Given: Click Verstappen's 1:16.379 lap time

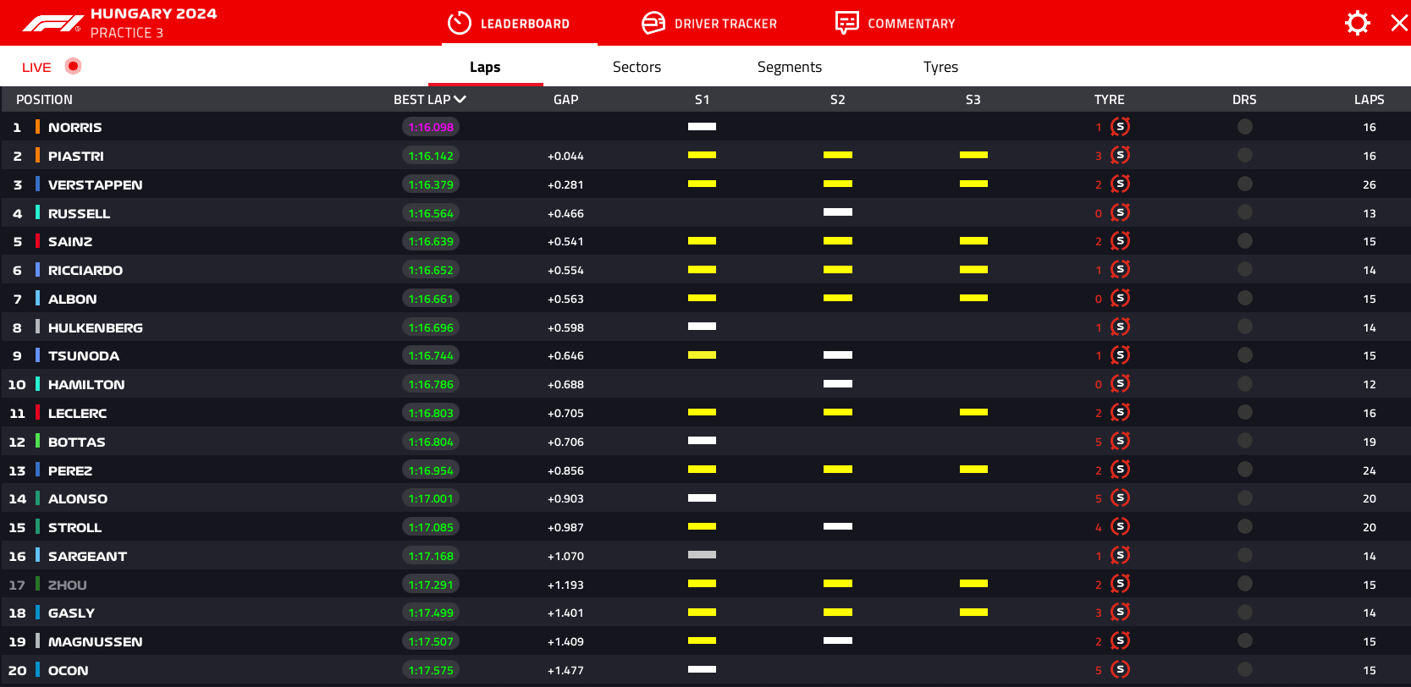Looking at the screenshot, I should [431, 184].
